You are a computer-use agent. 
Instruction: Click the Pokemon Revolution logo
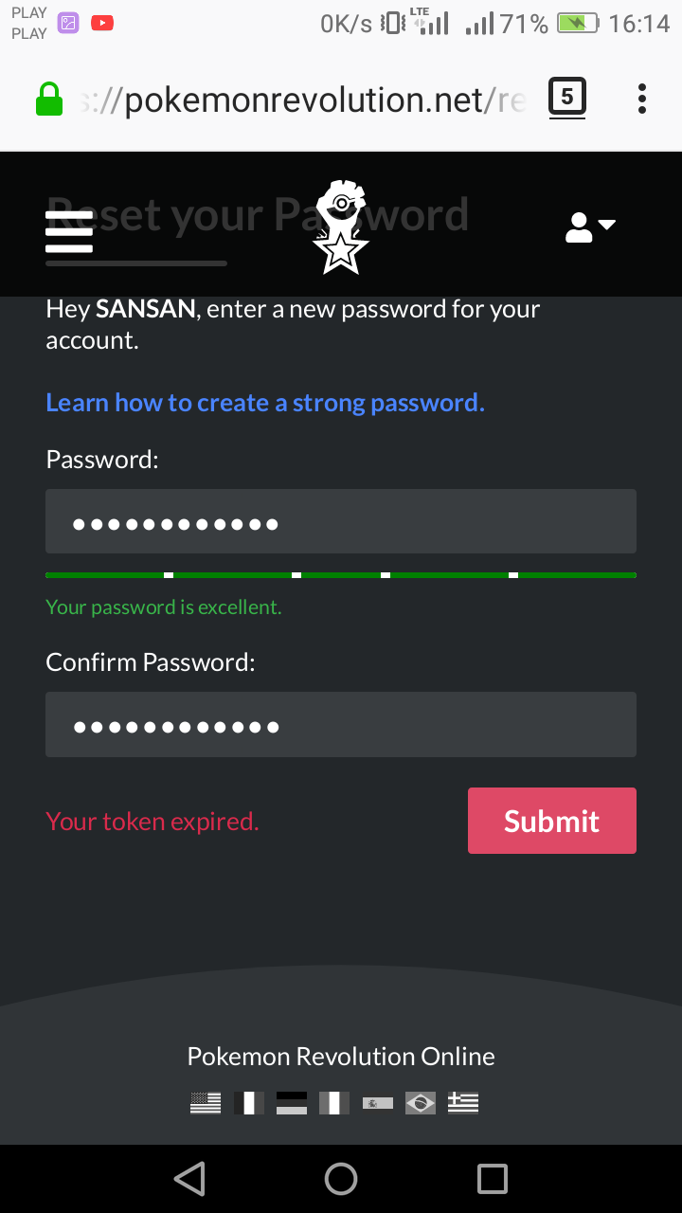click(340, 227)
